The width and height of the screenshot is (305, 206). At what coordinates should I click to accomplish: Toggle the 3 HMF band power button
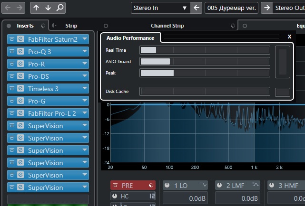[x=272, y=185]
